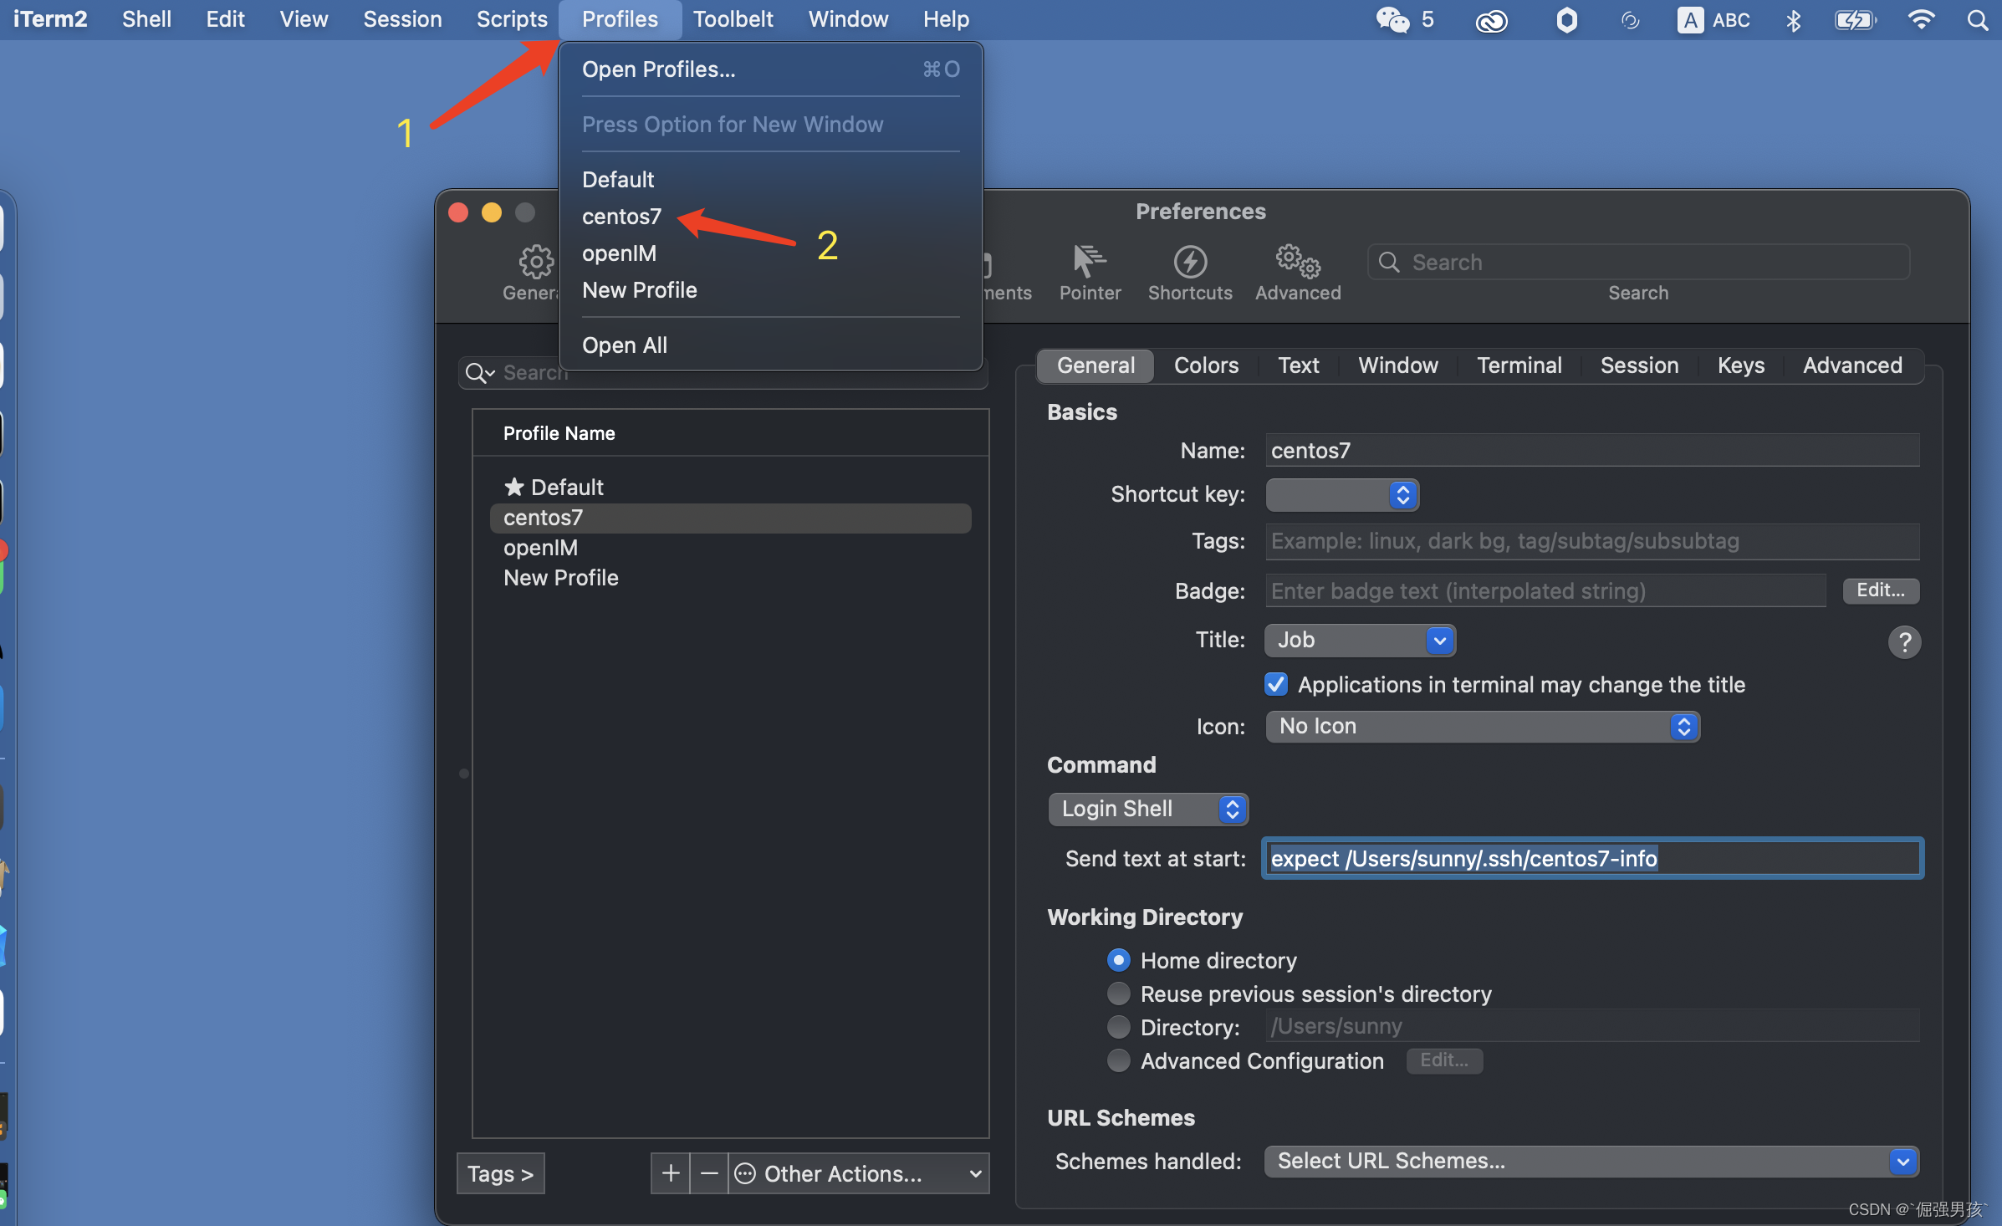Viewport: 2002px width, 1226px height.
Task: Click the plus button to add profile
Action: tap(670, 1173)
